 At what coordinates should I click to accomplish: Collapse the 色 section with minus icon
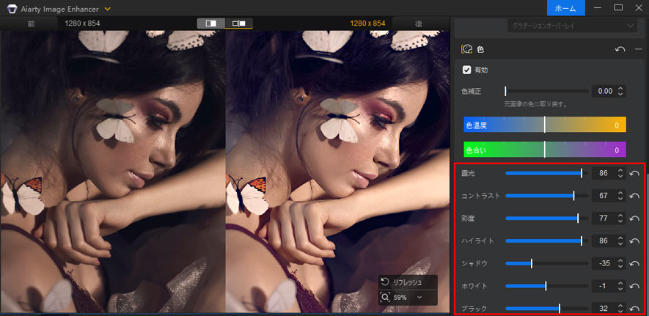[x=638, y=49]
